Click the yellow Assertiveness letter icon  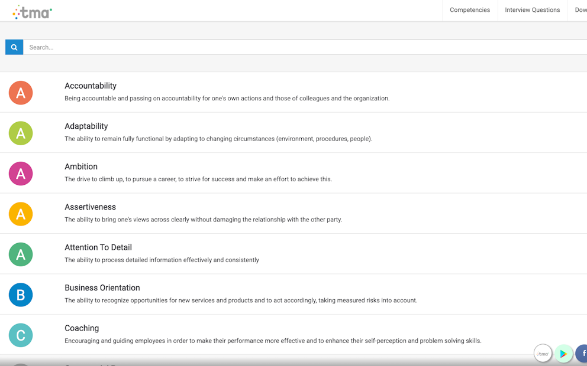pos(21,214)
